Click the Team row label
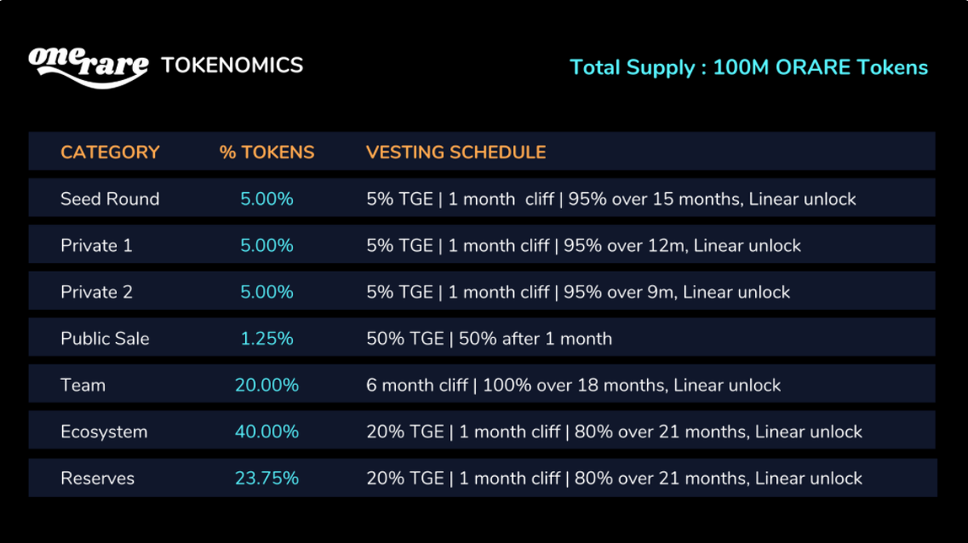The image size is (968, 543). [x=83, y=386]
